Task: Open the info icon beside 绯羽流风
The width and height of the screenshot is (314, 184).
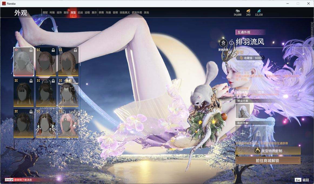Action: tap(232, 43)
